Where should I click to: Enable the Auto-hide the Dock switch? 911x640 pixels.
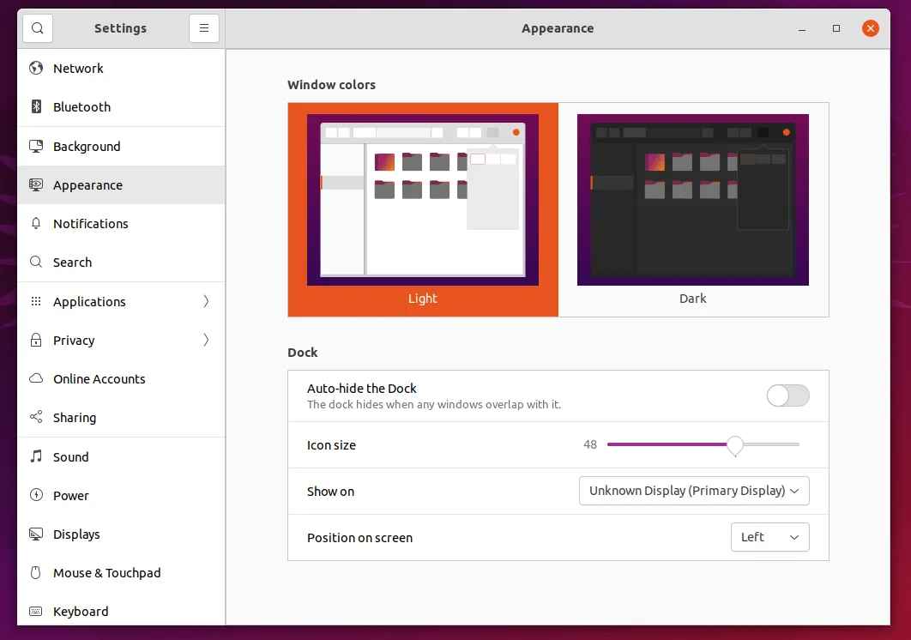coord(787,395)
